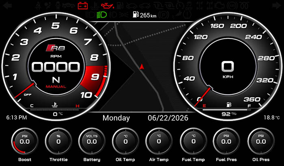This screenshot has height=166, width=284.
Task: Tap the dim tire pressure warning icon
Action: click(187, 15)
